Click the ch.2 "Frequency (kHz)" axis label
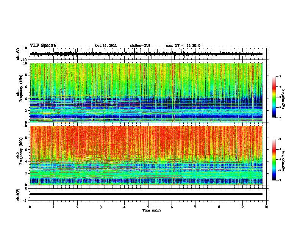The height and width of the screenshot is (232, 300). coord(21,151)
